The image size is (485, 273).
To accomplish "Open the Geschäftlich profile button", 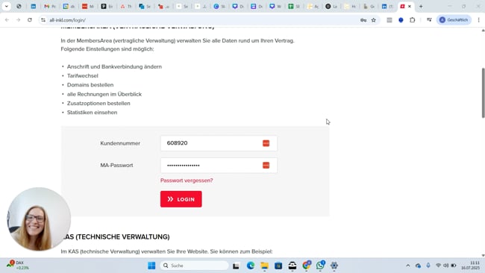I will coord(454,20).
